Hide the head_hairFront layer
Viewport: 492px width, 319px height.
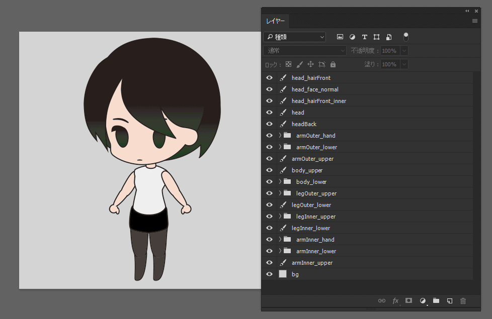pyautogui.click(x=269, y=78)
